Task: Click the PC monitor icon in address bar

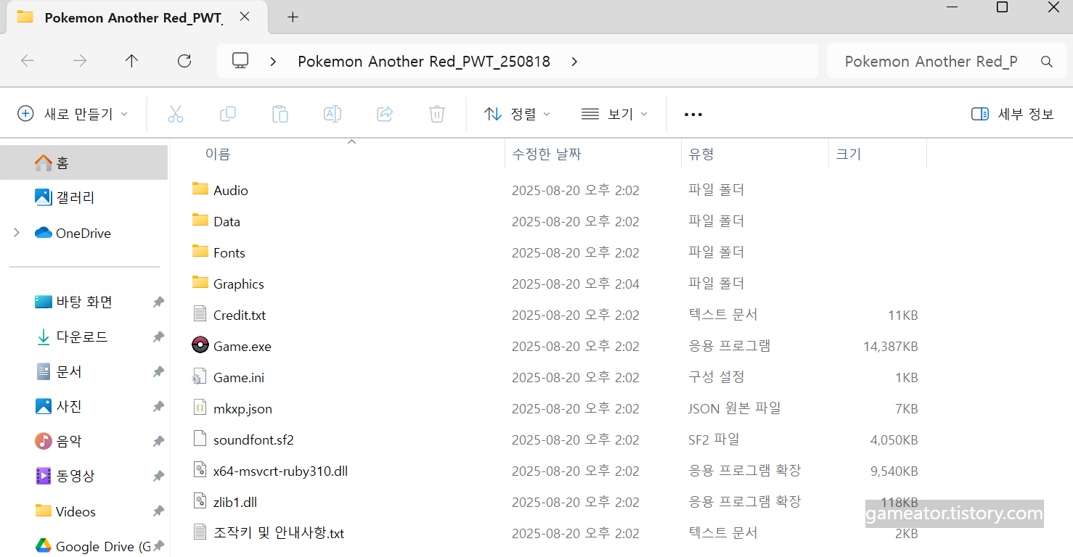Action: pos(240,61)
